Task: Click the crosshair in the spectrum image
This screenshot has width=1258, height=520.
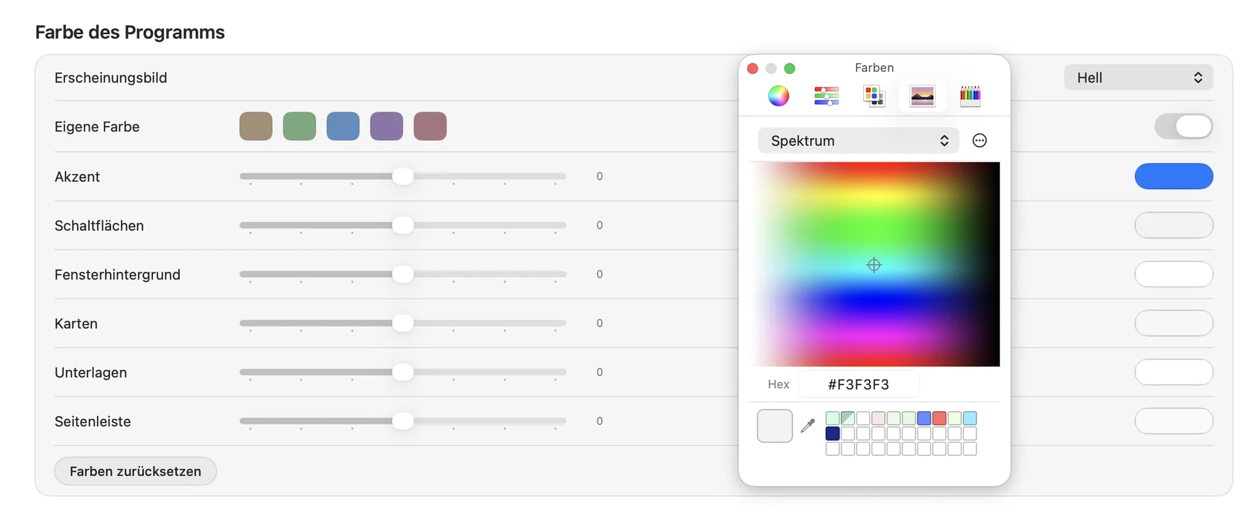Action: pyautogui.click(x=874, y=265)
